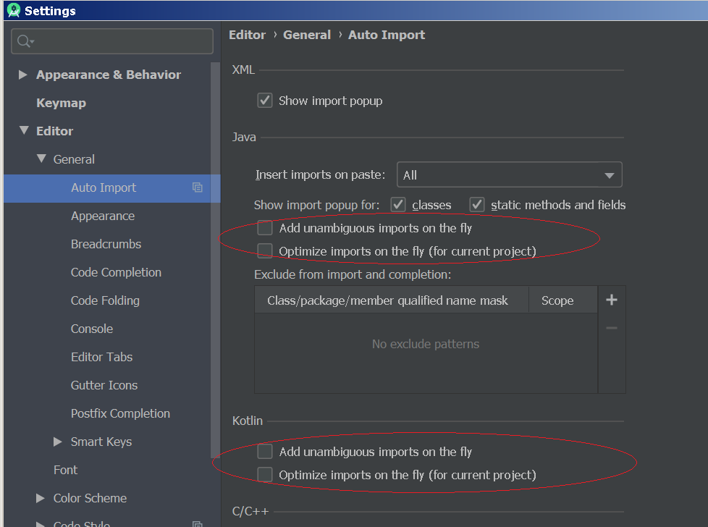Open the Postfix Completion settings page
This screenshot has height=527, width=708.
(x=120, y=413)
